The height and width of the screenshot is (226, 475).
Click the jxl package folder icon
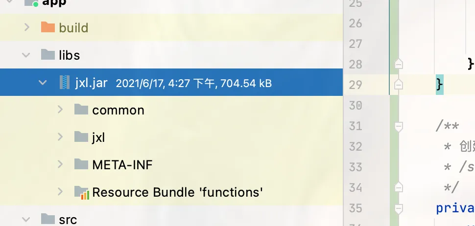pyautogui.click(x=81, y=137)
